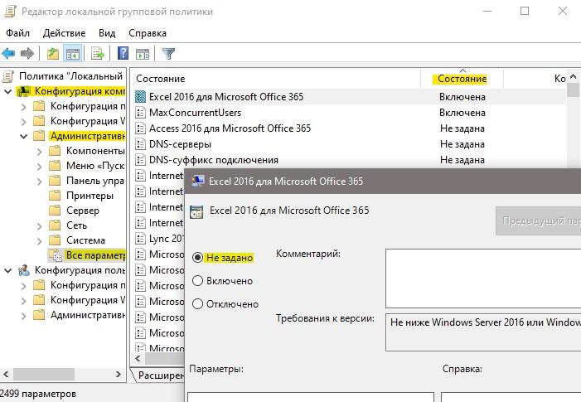Toggle the Show/Hide action pane icon
581x402 pixels.
143,54
